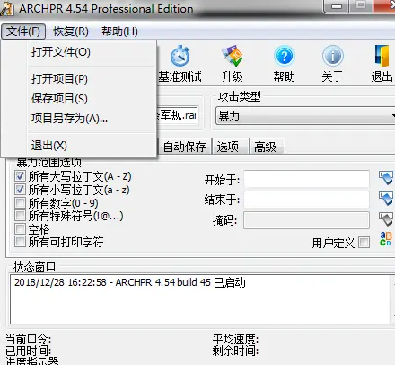Uncheck 所有大写拉丁文(A - Z) checkbox
This screenshot has width=395, height=365.
click(20, 176)
